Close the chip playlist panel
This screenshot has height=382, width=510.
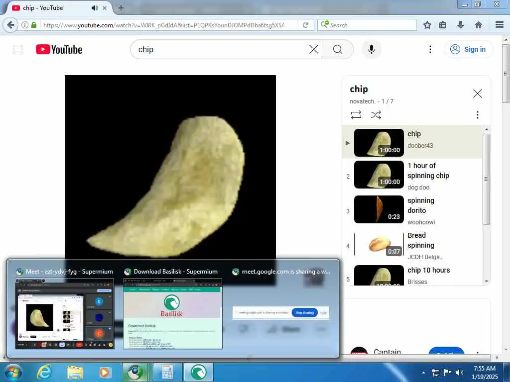point(477,94)
